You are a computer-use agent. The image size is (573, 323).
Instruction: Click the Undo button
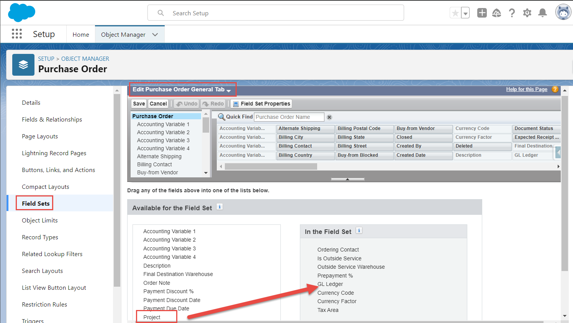pos(187,104)
